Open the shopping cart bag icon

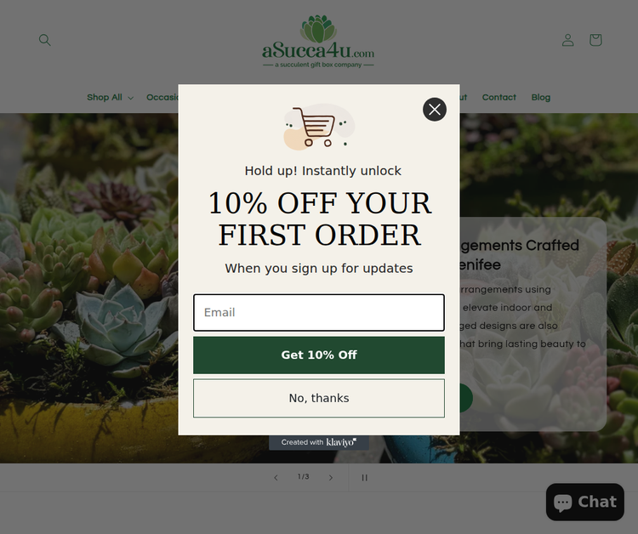tap(595, 40)
